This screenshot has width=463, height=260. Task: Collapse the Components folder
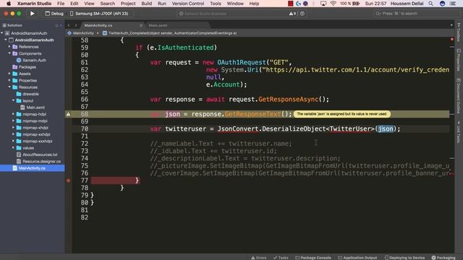[x=9, y=53]
